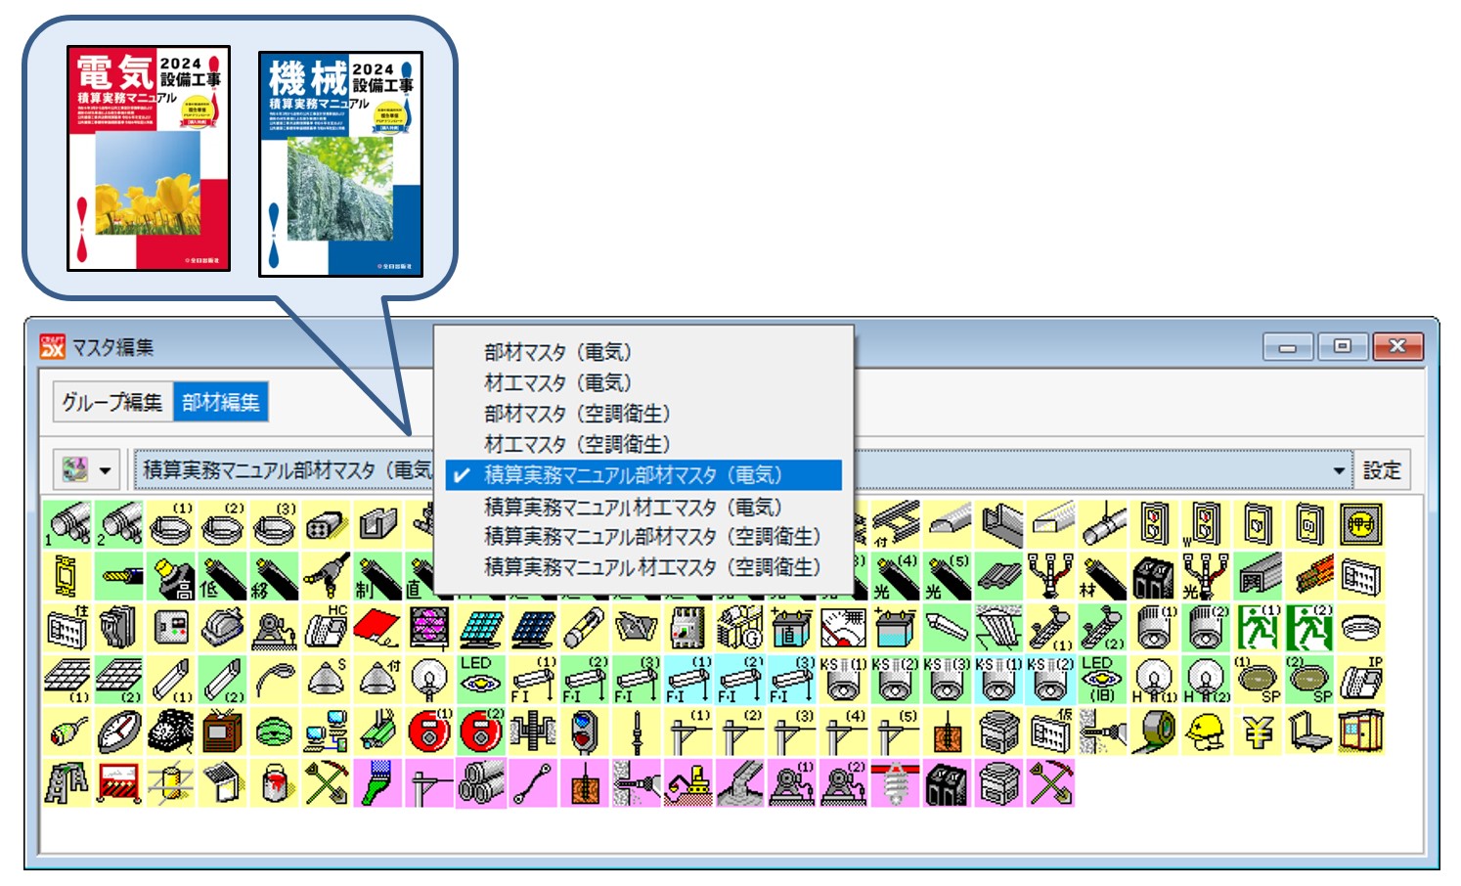
Task: Select the yellow hard hat icon
Action: pos(1206,731)
